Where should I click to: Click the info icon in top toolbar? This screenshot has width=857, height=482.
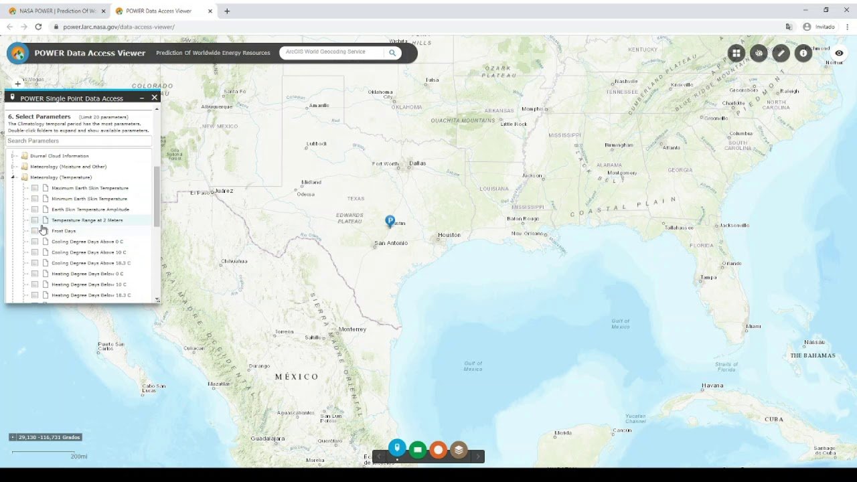point(803,54)
